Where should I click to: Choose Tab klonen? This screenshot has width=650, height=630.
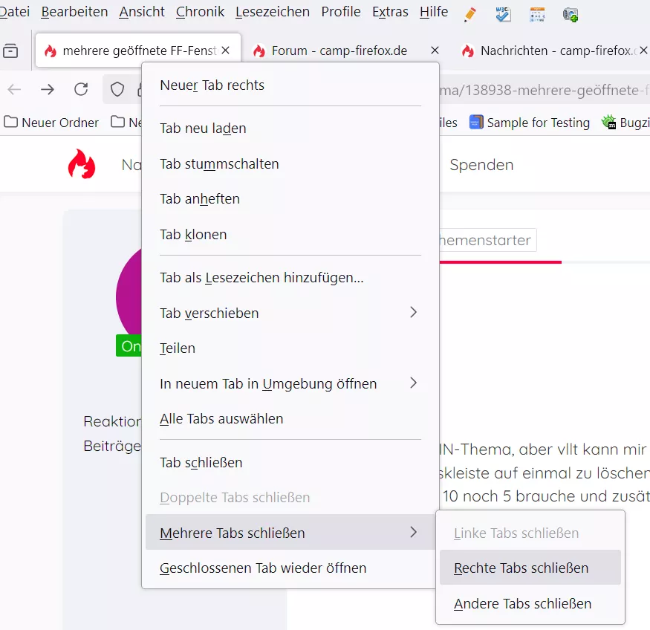click(x=290, y=235)
